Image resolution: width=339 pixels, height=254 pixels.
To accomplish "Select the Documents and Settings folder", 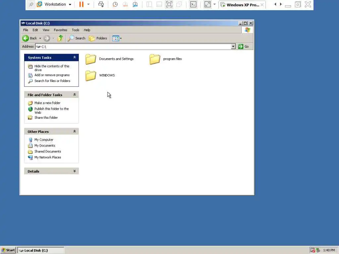I will point(109,59).
